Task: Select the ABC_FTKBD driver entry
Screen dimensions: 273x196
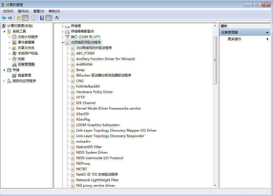Action: click(85, 53)
